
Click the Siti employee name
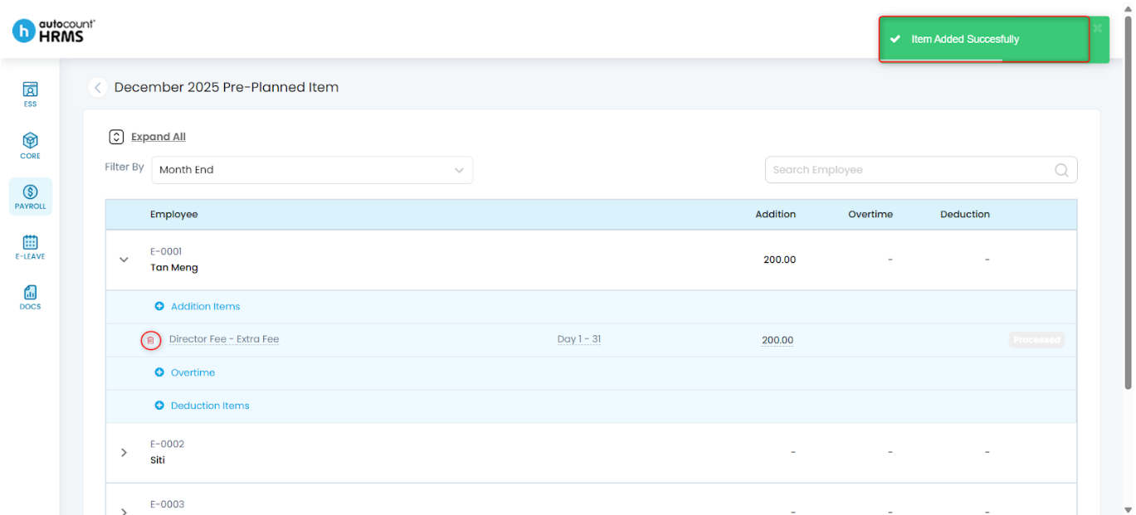click(x=158, y=460)
